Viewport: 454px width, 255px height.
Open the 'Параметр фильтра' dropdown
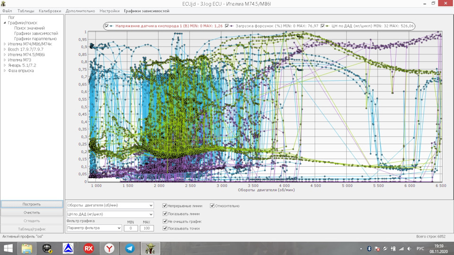tap(94, 228)
